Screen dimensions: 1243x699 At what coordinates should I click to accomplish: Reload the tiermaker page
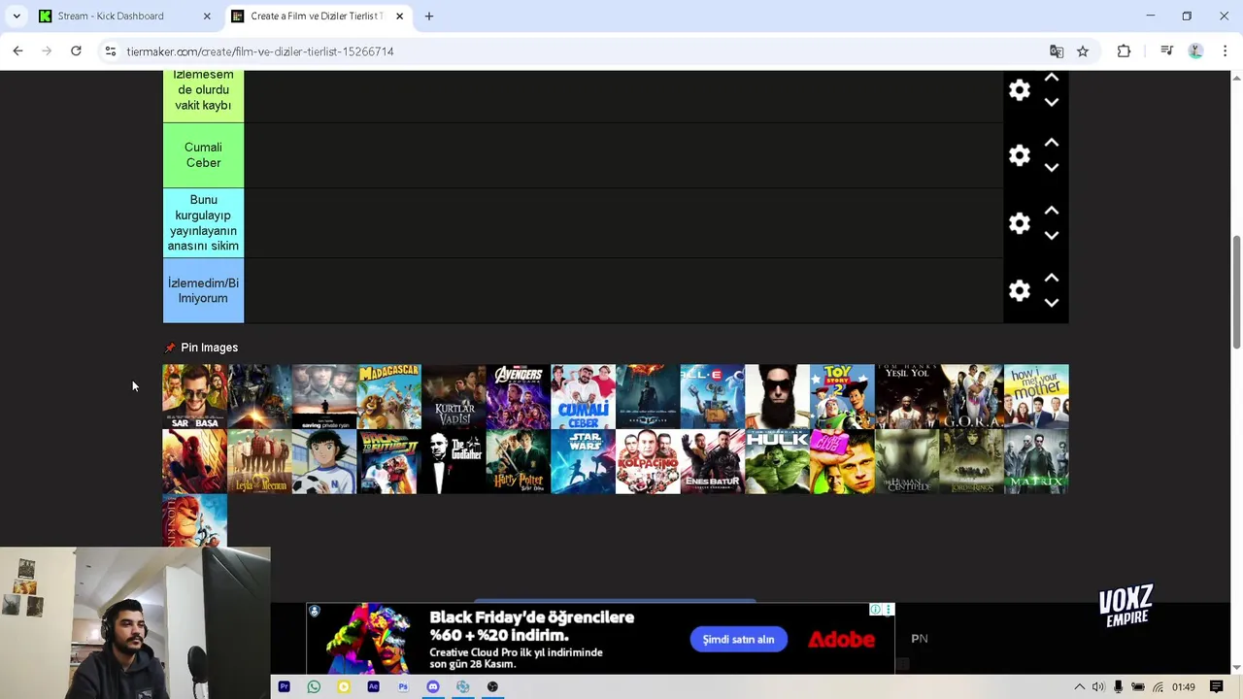coord(76,51)
